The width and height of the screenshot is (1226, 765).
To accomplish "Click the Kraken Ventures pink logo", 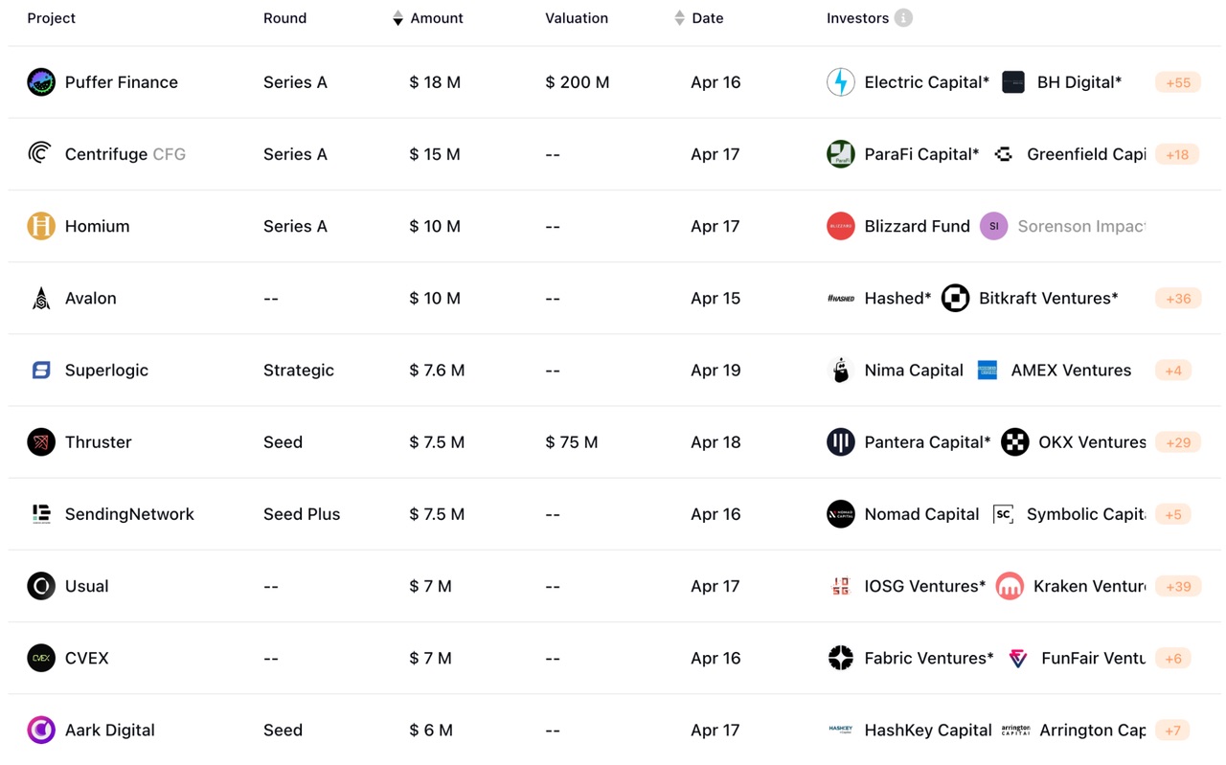I will [1010, 586].
